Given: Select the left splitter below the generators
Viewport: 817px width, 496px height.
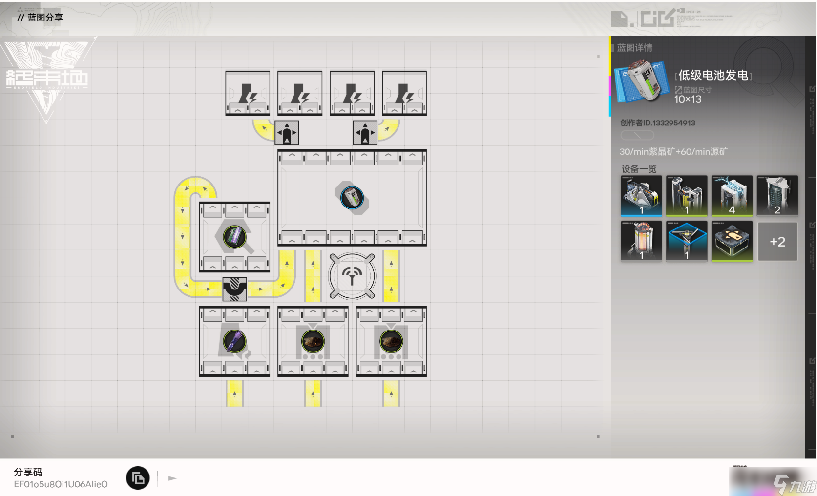Looking at the screenshot, I should point(287,133).
